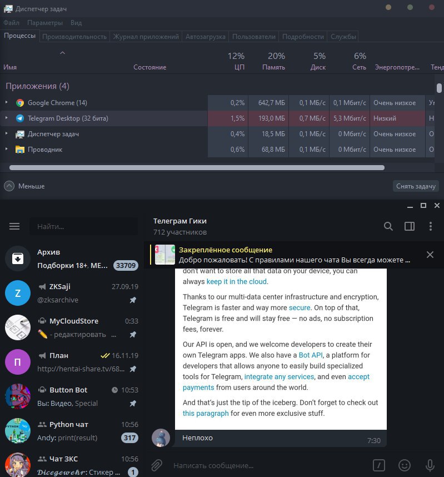Open ZKSaji channel avatar

(x=18, y=293)
